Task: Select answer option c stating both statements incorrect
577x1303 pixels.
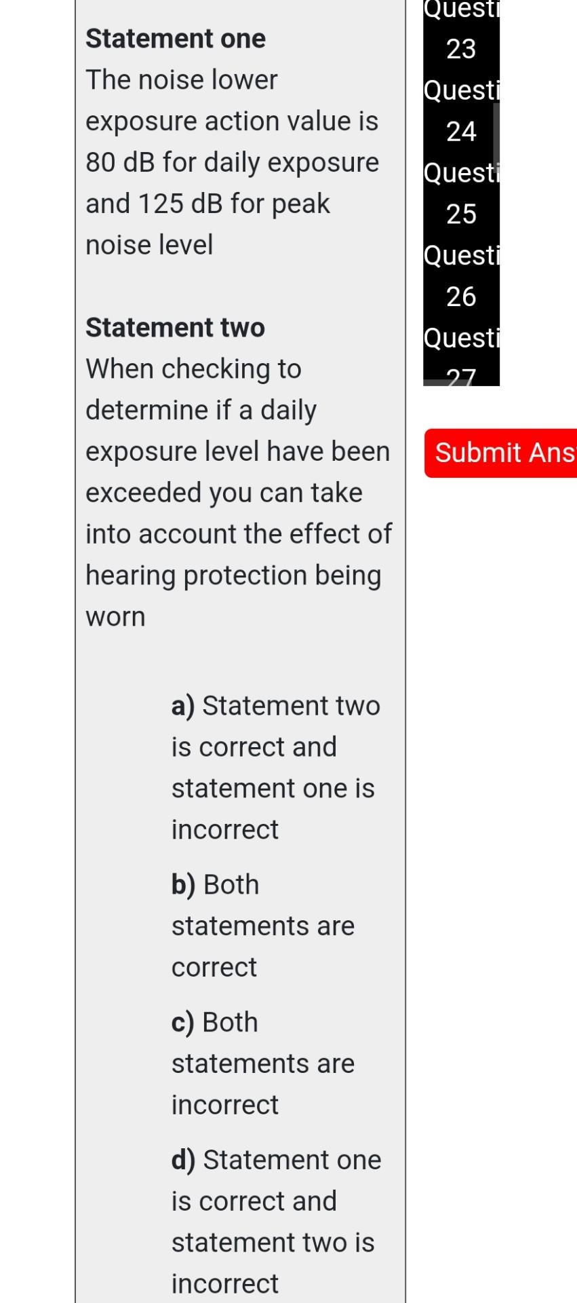Action: 261,1063
